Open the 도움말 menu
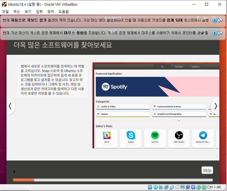The height and width of the screenshot is (191, 227). pos(64,12)
